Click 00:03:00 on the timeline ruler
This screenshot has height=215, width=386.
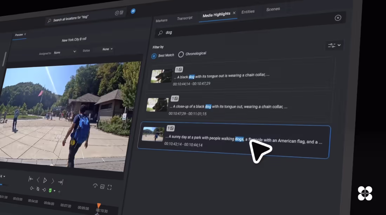click(x=18, y=199)
